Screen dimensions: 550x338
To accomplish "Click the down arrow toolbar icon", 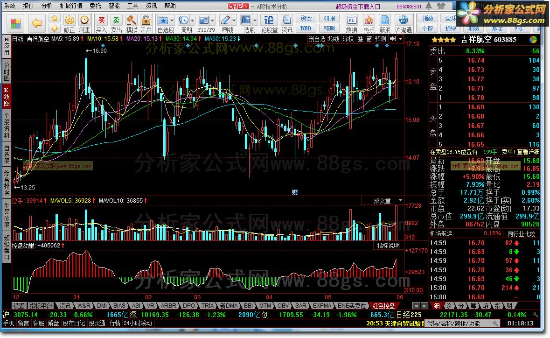I will pyautogui.click(x=55, y=28).
